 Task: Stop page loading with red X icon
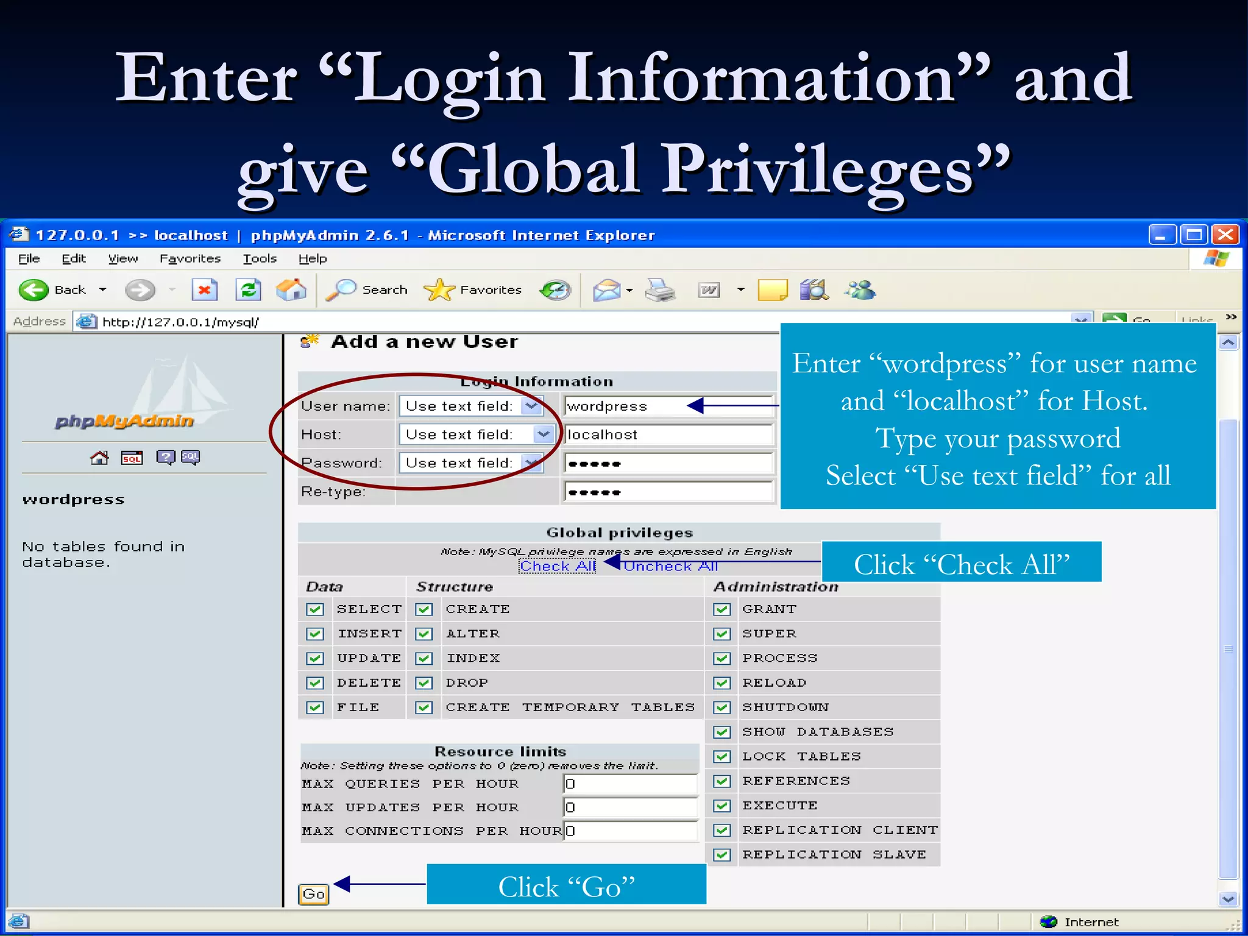pos(205,290)
